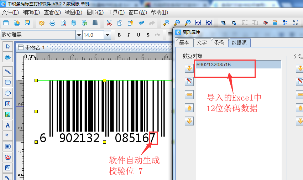Toggle bold formatting
Screen dimensions: 303x180
click(119, 35)
